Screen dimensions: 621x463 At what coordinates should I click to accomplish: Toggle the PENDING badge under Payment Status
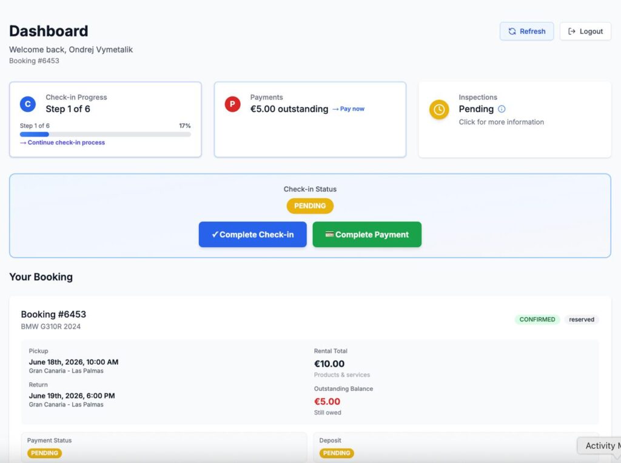tap(44, 453)
